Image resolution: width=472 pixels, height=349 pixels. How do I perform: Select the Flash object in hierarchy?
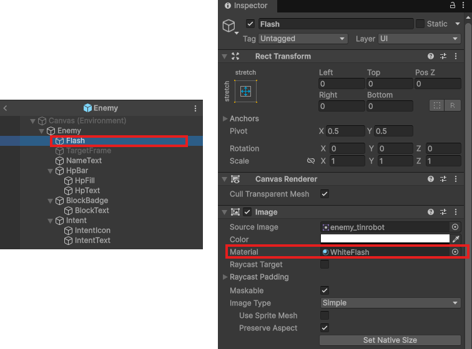coord(101,141)
